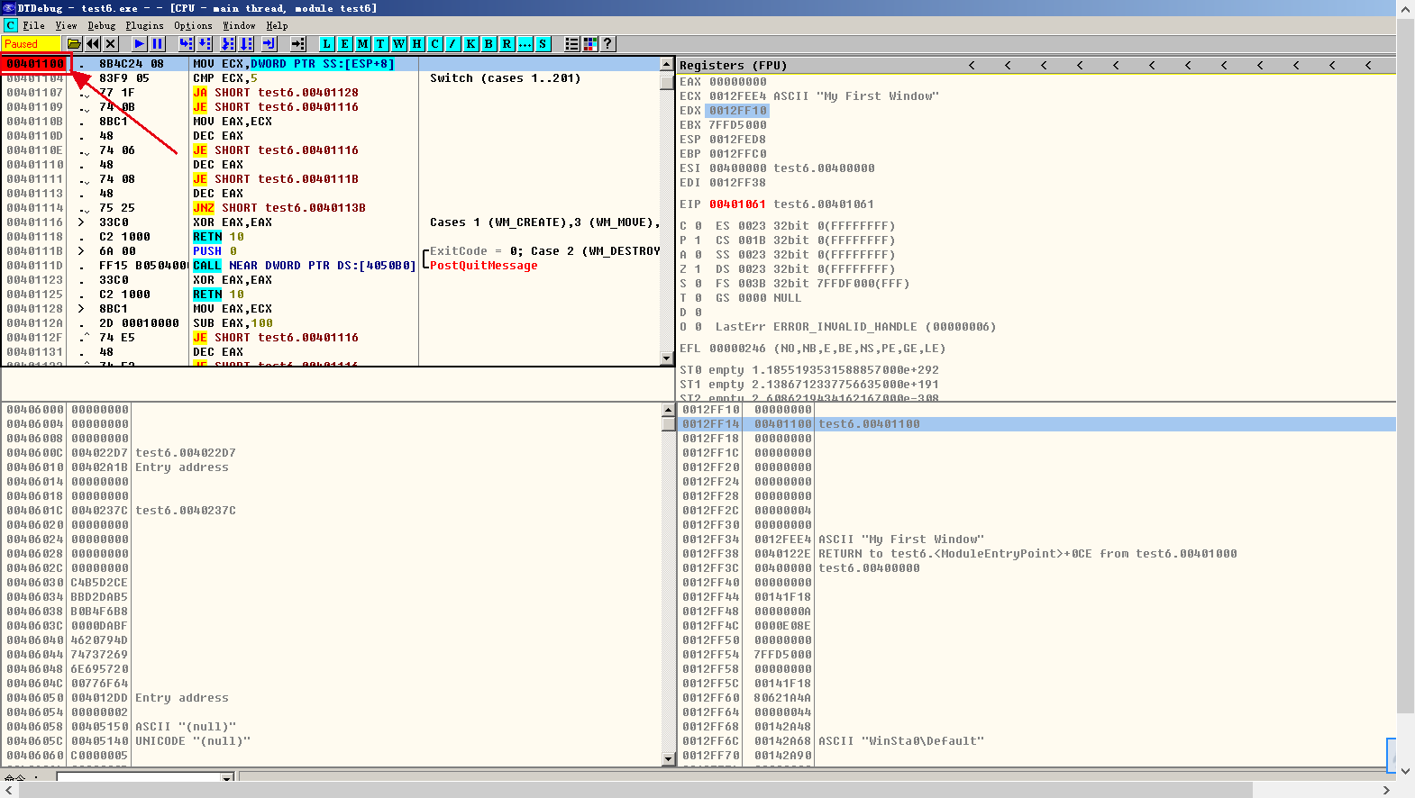
Task: Open the Threads window (T)
Action: pyautogui.click(x=380, y=43)
